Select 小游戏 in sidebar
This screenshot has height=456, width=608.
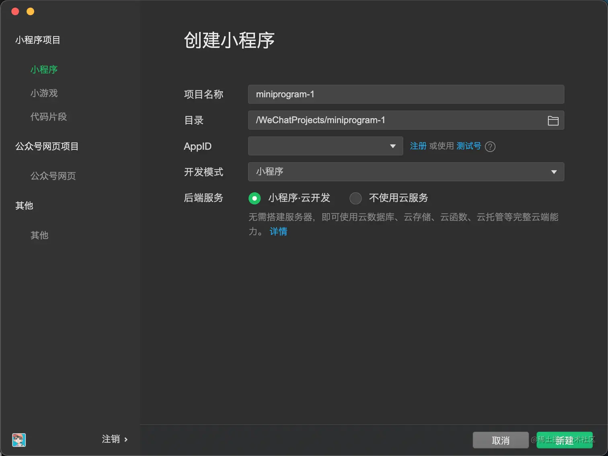point(44,93)
